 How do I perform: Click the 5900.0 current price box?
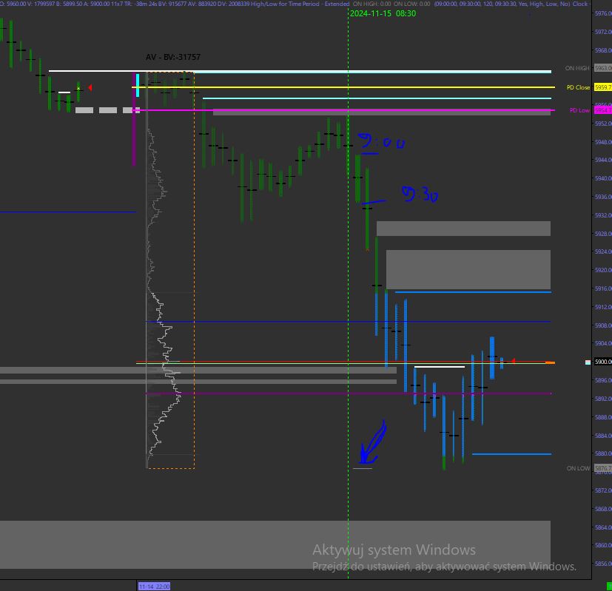(x=603, y=362)
